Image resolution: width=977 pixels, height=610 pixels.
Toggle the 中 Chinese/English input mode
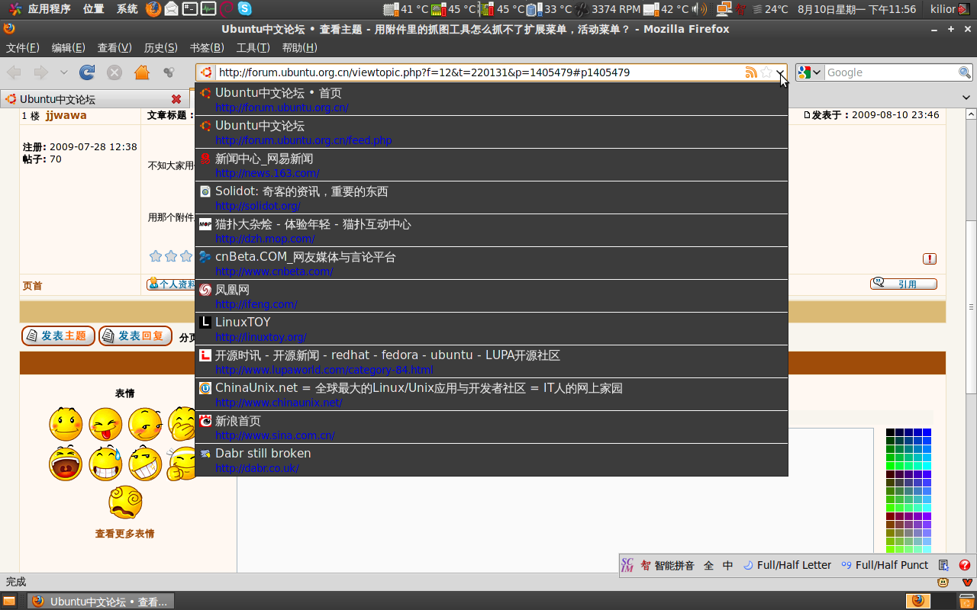tap(727, 565)
